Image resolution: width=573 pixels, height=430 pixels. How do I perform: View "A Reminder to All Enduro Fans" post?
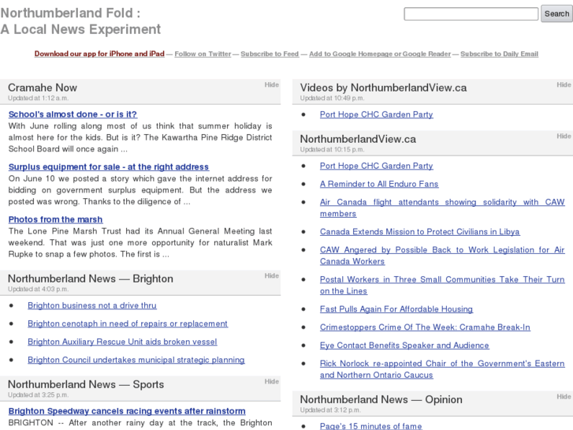[379, 184]
